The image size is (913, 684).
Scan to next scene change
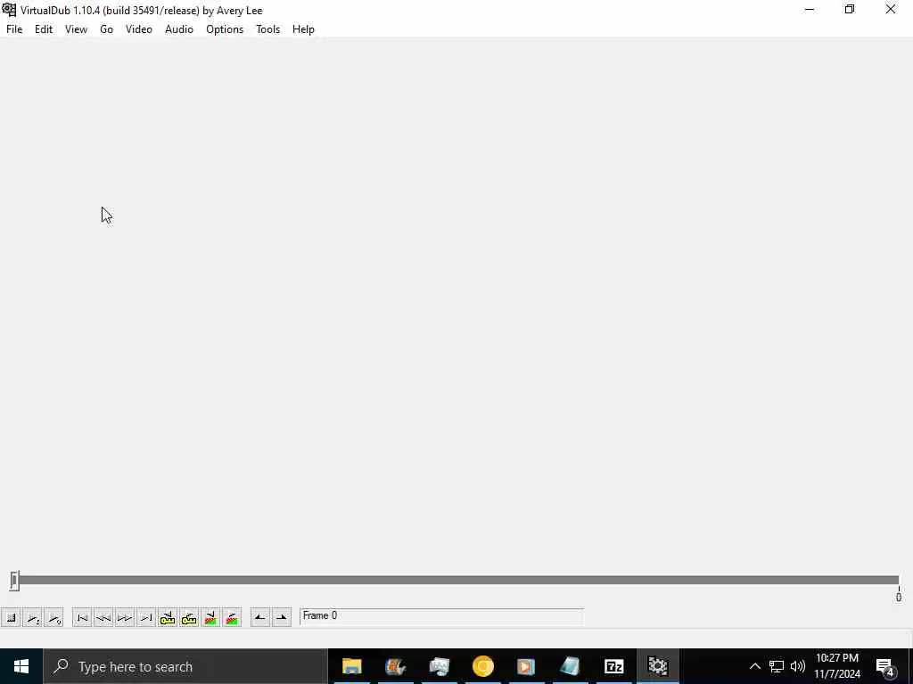[232, 618]
